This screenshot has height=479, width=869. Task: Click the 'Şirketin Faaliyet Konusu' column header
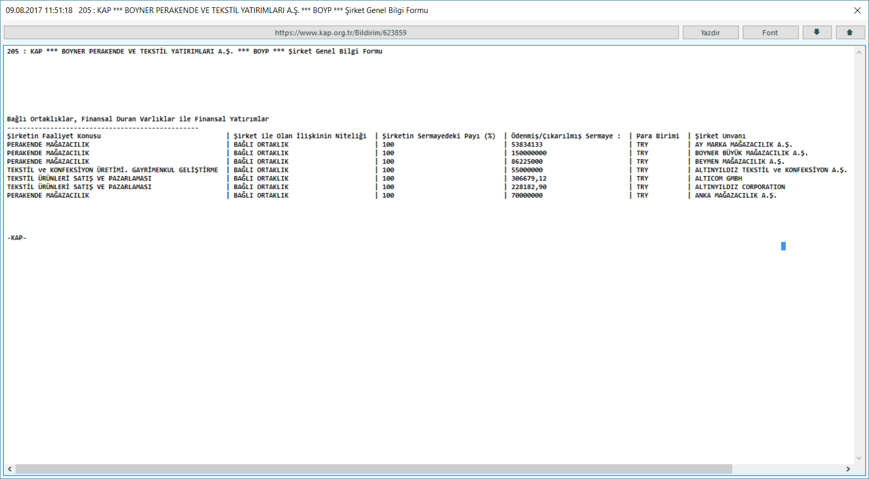pos(54,136)
